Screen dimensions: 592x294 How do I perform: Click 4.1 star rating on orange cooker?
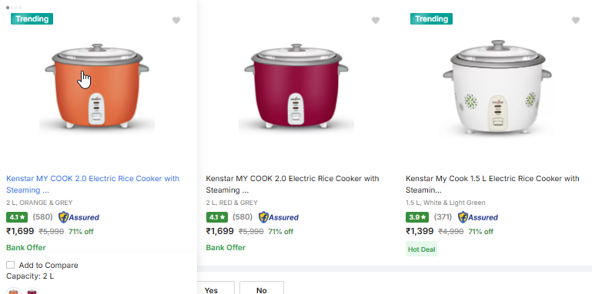click(17, 217)
